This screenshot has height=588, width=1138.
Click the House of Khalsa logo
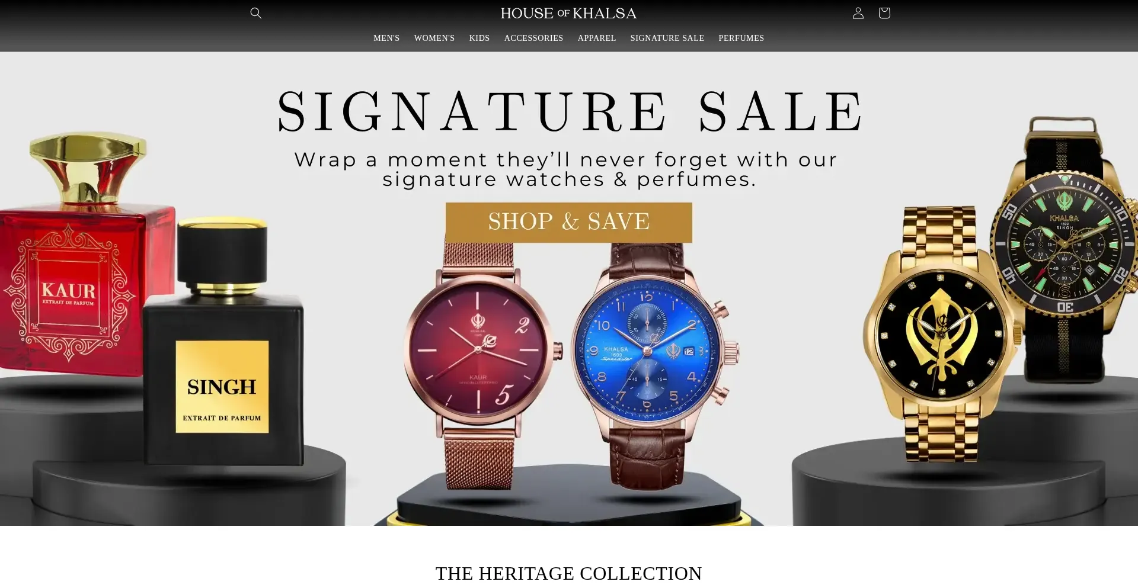(x=568, y=13)
